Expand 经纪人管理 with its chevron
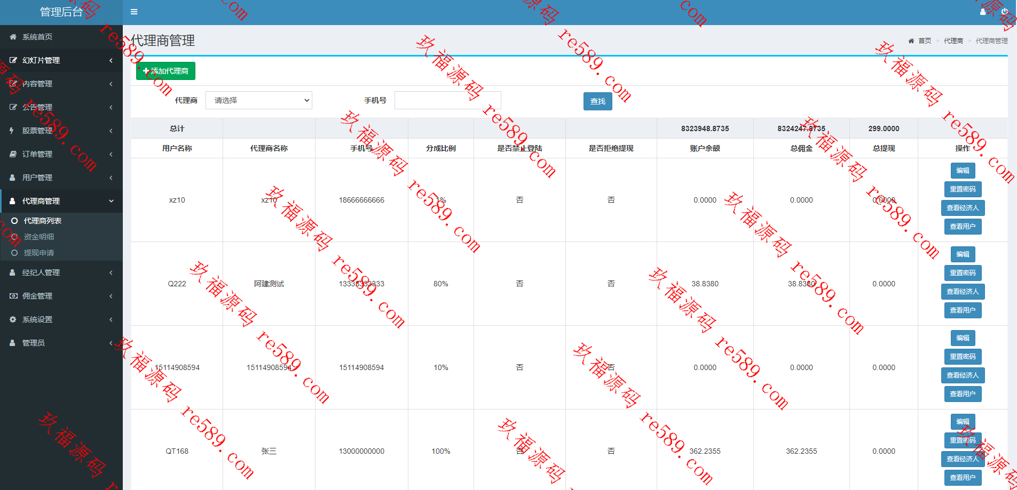 coord(111,272)
